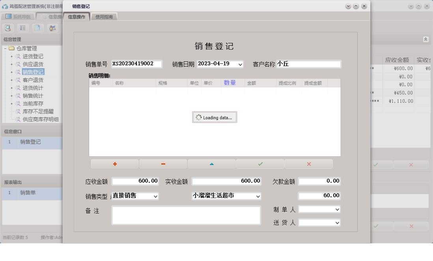Click inside the 备注 remarks input field
Image resolution: width=433 pixels, height=261 pixels.
186,215
